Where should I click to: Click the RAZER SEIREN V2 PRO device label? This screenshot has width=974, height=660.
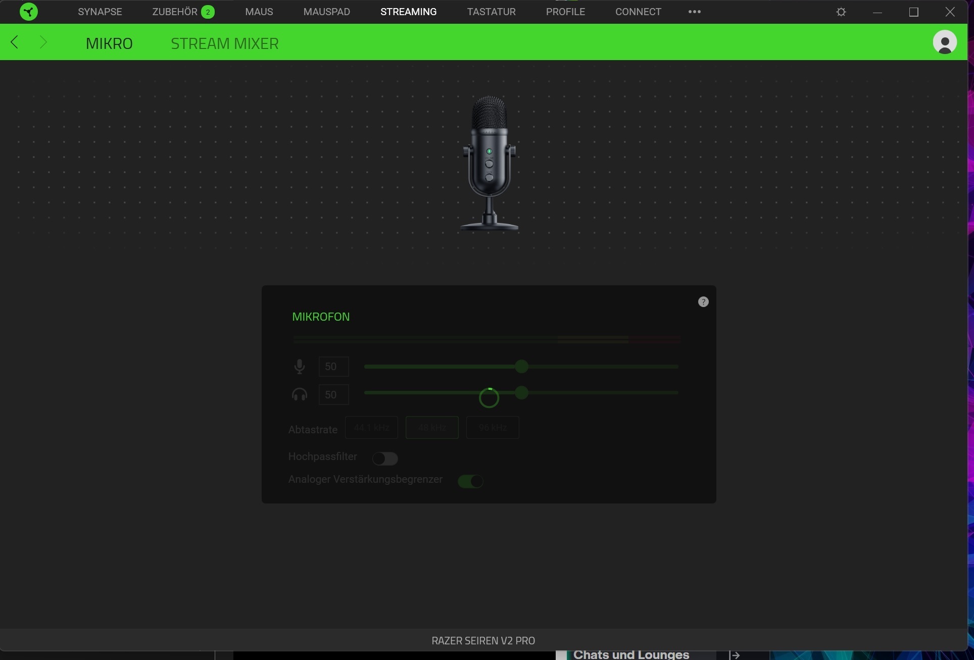pyautogui.click(x=483, y=641)
